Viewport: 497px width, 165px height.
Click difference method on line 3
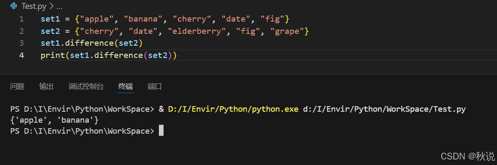pyautogui.click(x=90, y=43)
